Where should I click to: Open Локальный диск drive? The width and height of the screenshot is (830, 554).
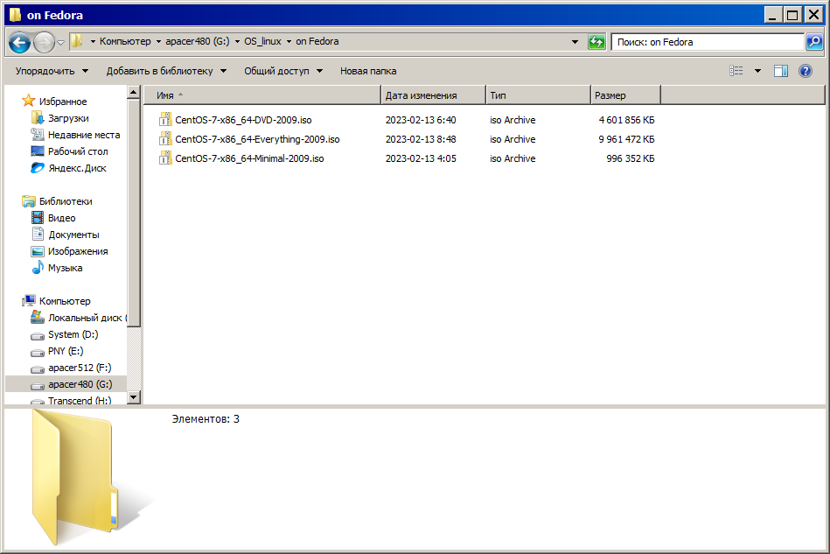[x=85, y=318]
